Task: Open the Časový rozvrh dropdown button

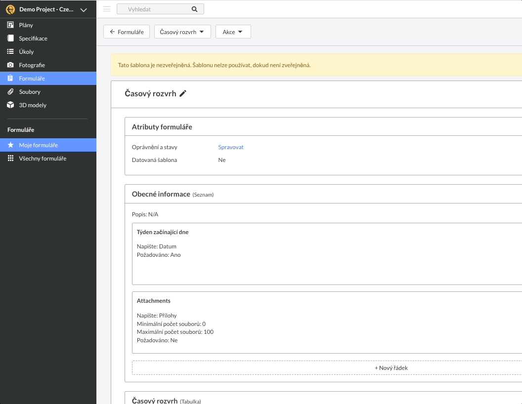Action: (182, 32)
